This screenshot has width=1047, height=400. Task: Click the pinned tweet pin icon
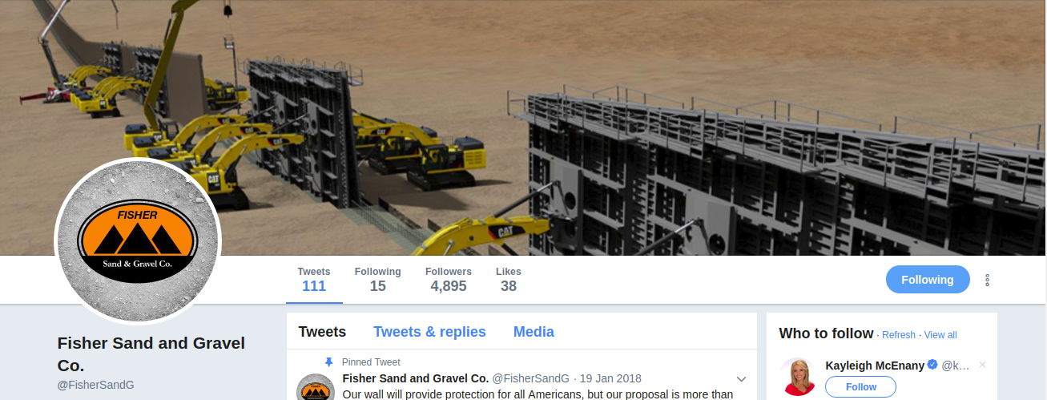(328, 362)
